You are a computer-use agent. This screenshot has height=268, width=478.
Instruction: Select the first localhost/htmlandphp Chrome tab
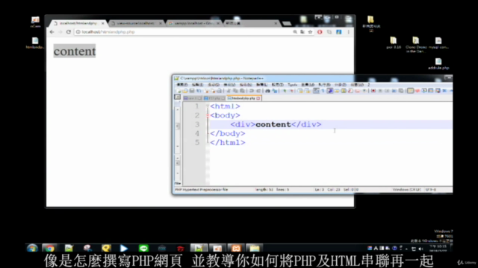pos(78,23)
